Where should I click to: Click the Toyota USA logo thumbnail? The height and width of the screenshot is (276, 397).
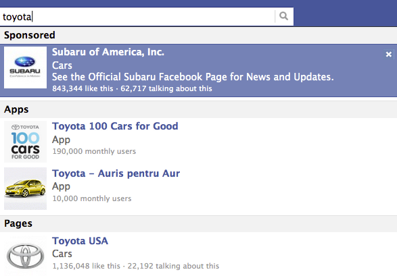pyautogui.click(x=25, y=256)
